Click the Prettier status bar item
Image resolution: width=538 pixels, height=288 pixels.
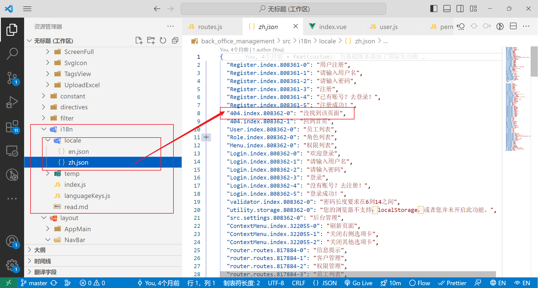[x=452, y=283]
